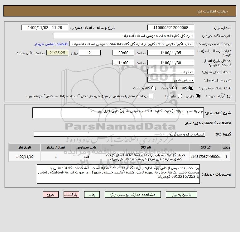Click the نام کالا column header
Screen dimensions: 240x232
[146, 147]
